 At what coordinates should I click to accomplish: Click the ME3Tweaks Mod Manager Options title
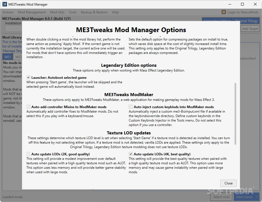click(131, 30)
